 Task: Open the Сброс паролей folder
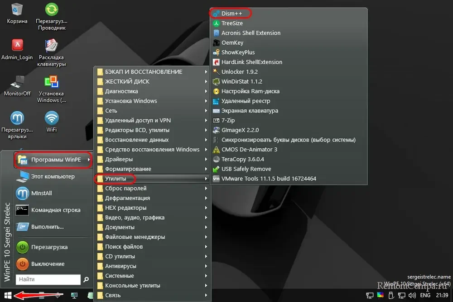pyautogui.click(x=152, y=189)
